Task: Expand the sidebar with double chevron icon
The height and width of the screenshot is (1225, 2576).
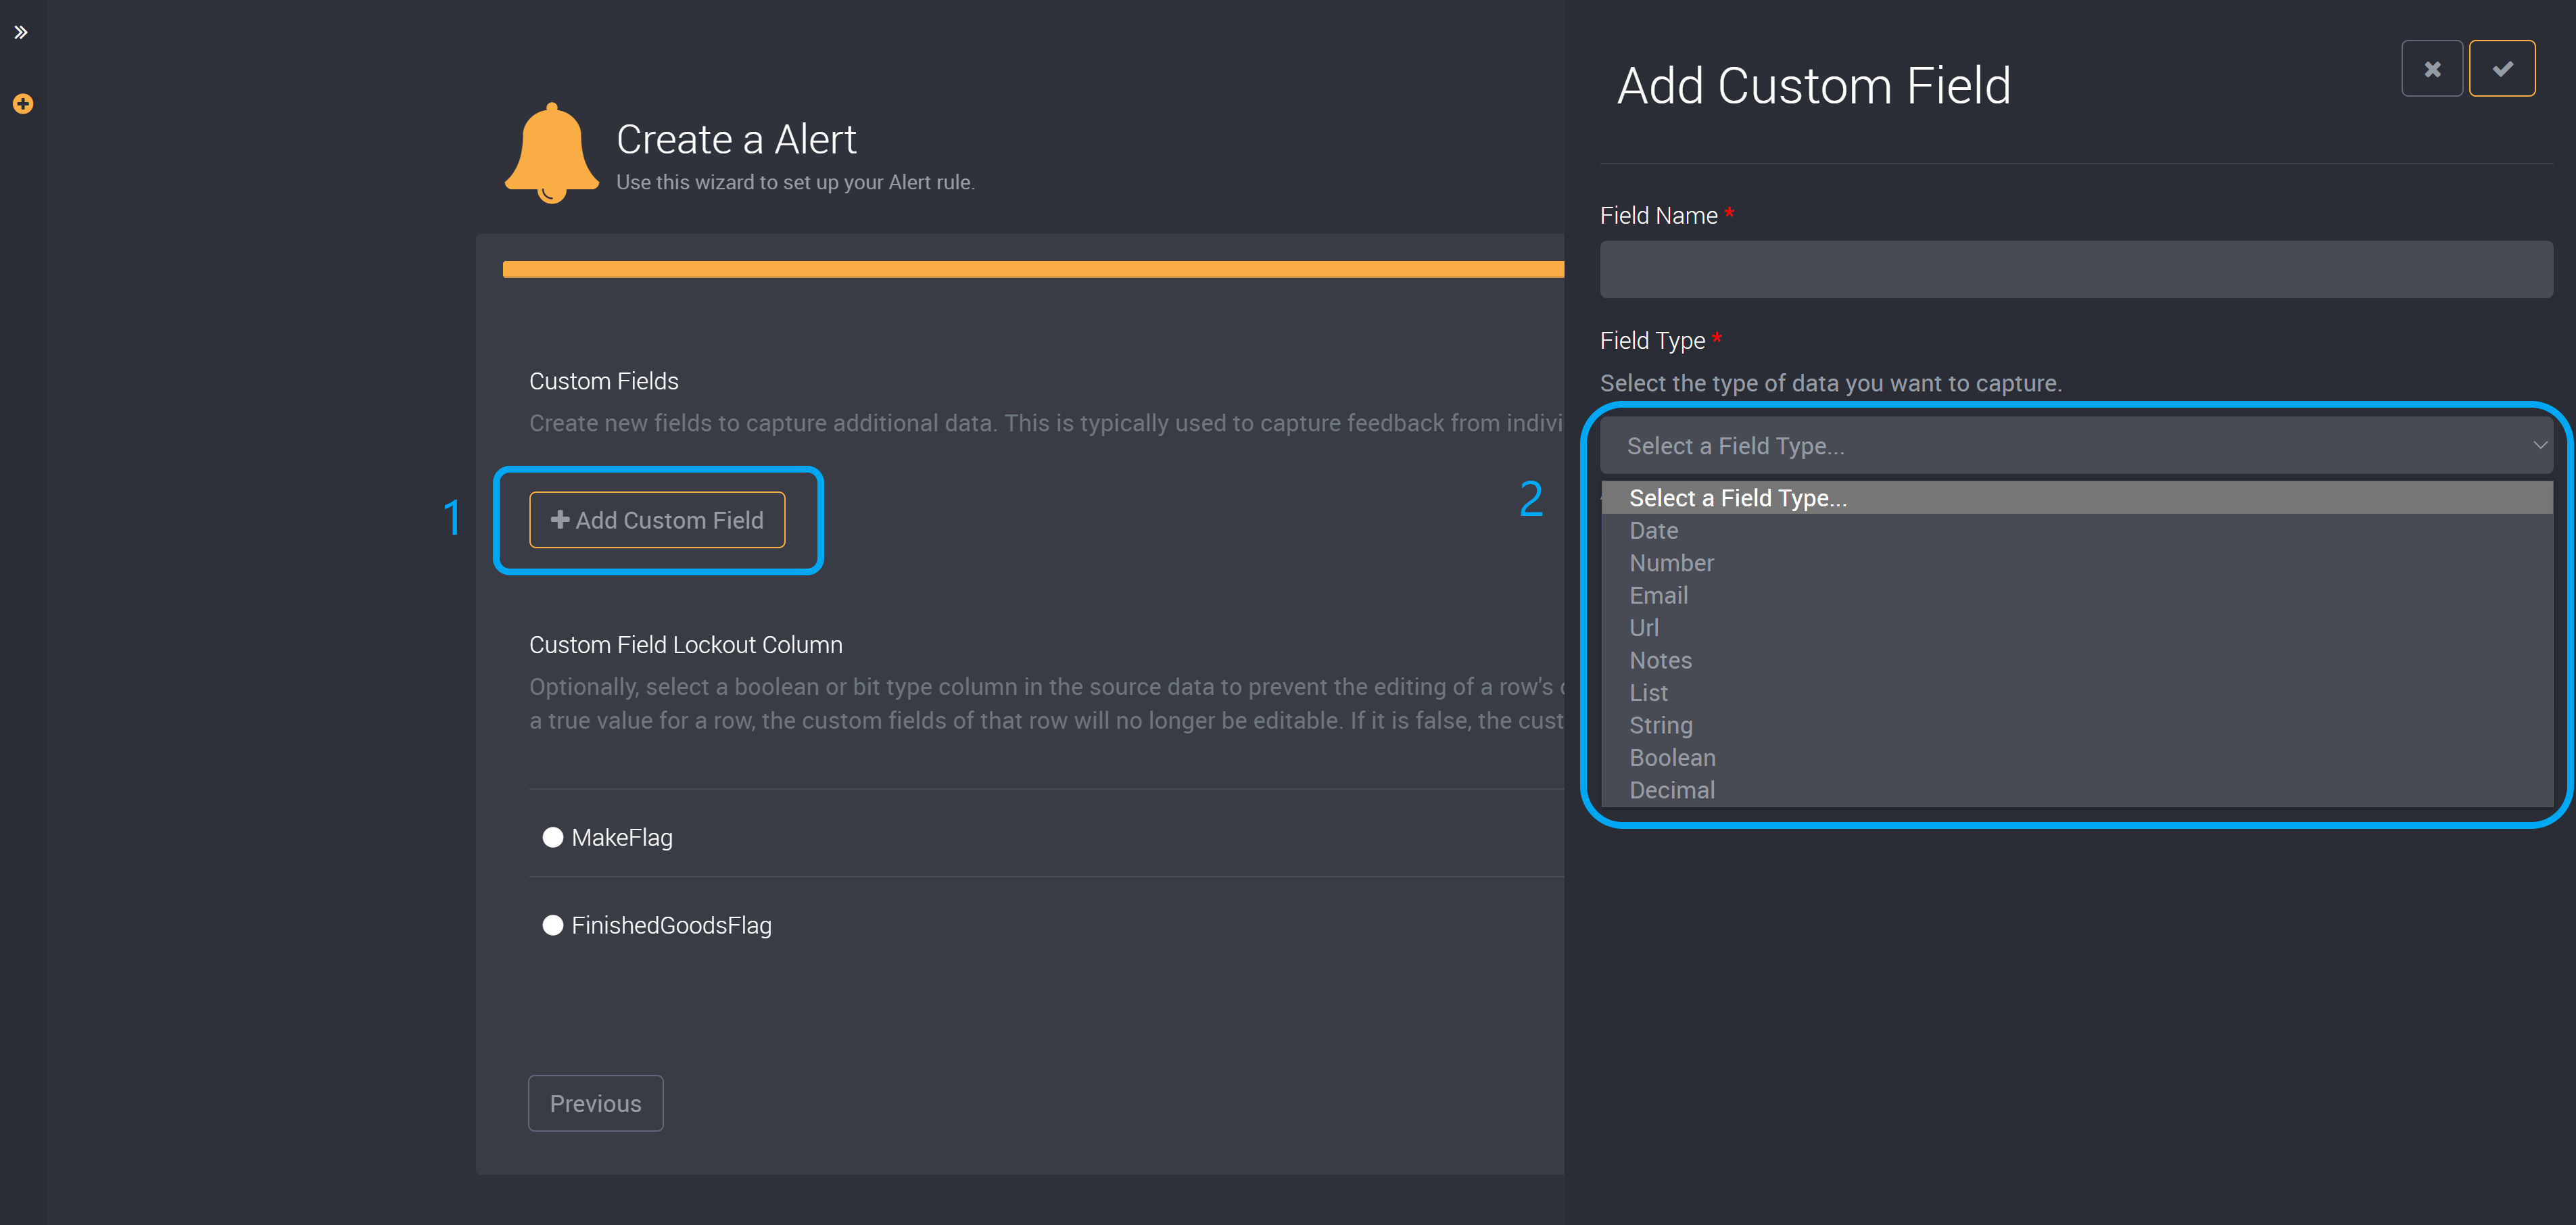Action: point(21,32)
